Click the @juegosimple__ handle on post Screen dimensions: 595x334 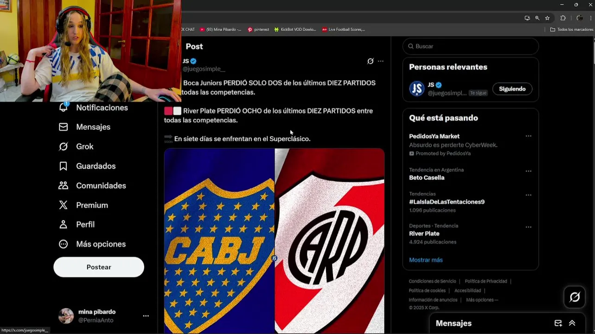click(x=204, y=69)
